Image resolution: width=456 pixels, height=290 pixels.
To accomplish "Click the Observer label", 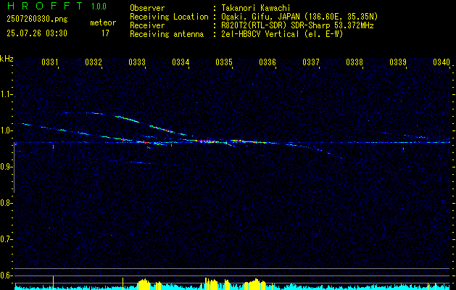I will 147,8.
